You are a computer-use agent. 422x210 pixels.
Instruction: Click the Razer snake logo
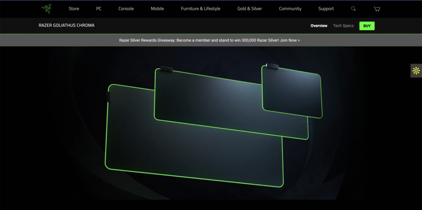[46, 9]
